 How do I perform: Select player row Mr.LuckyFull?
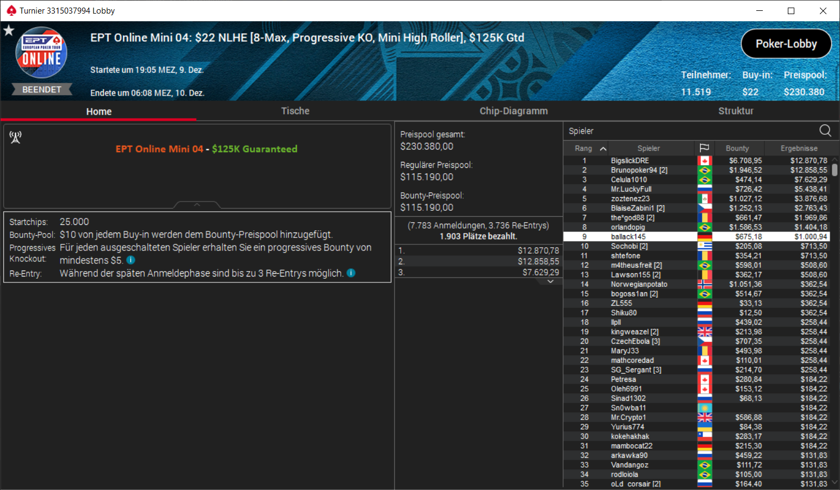[697, 189]
